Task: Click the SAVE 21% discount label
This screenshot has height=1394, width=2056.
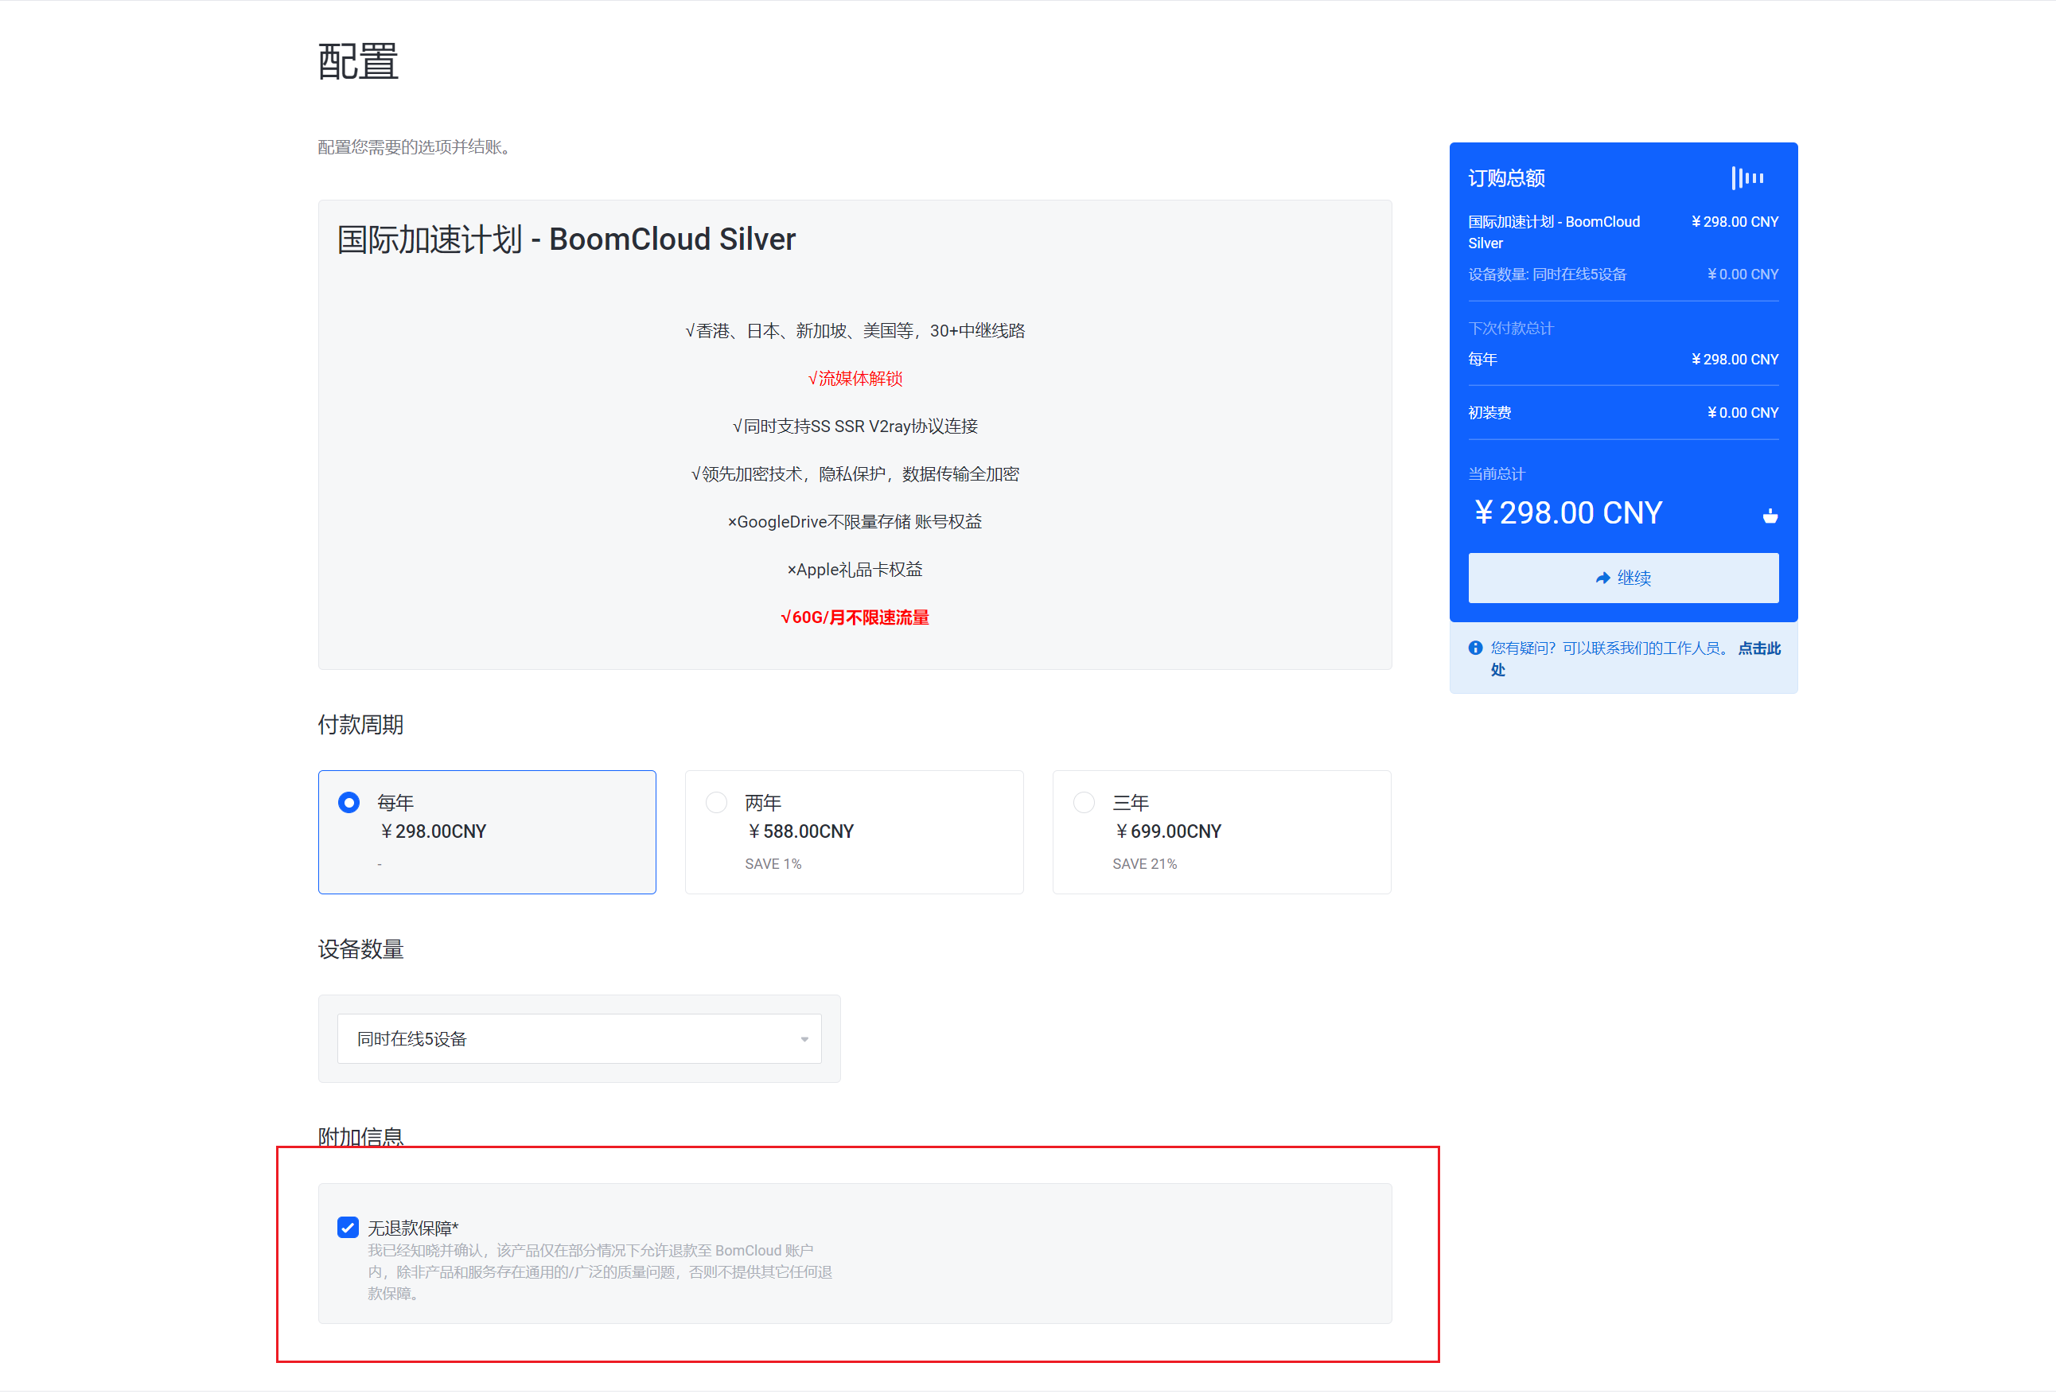Action: pyautogui.click(x=1145, y=863)
